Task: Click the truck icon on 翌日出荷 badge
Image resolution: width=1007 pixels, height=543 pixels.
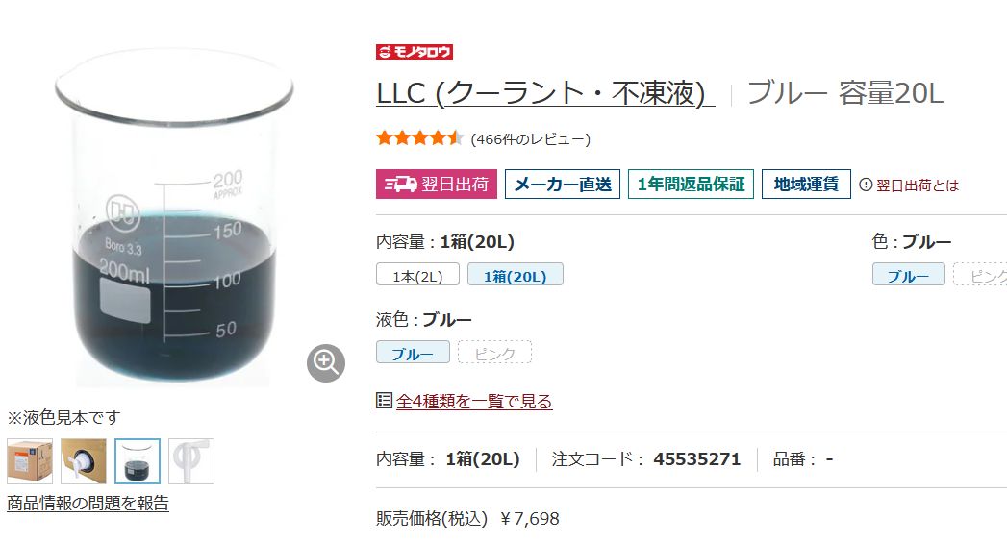Action: pos(400,185)
